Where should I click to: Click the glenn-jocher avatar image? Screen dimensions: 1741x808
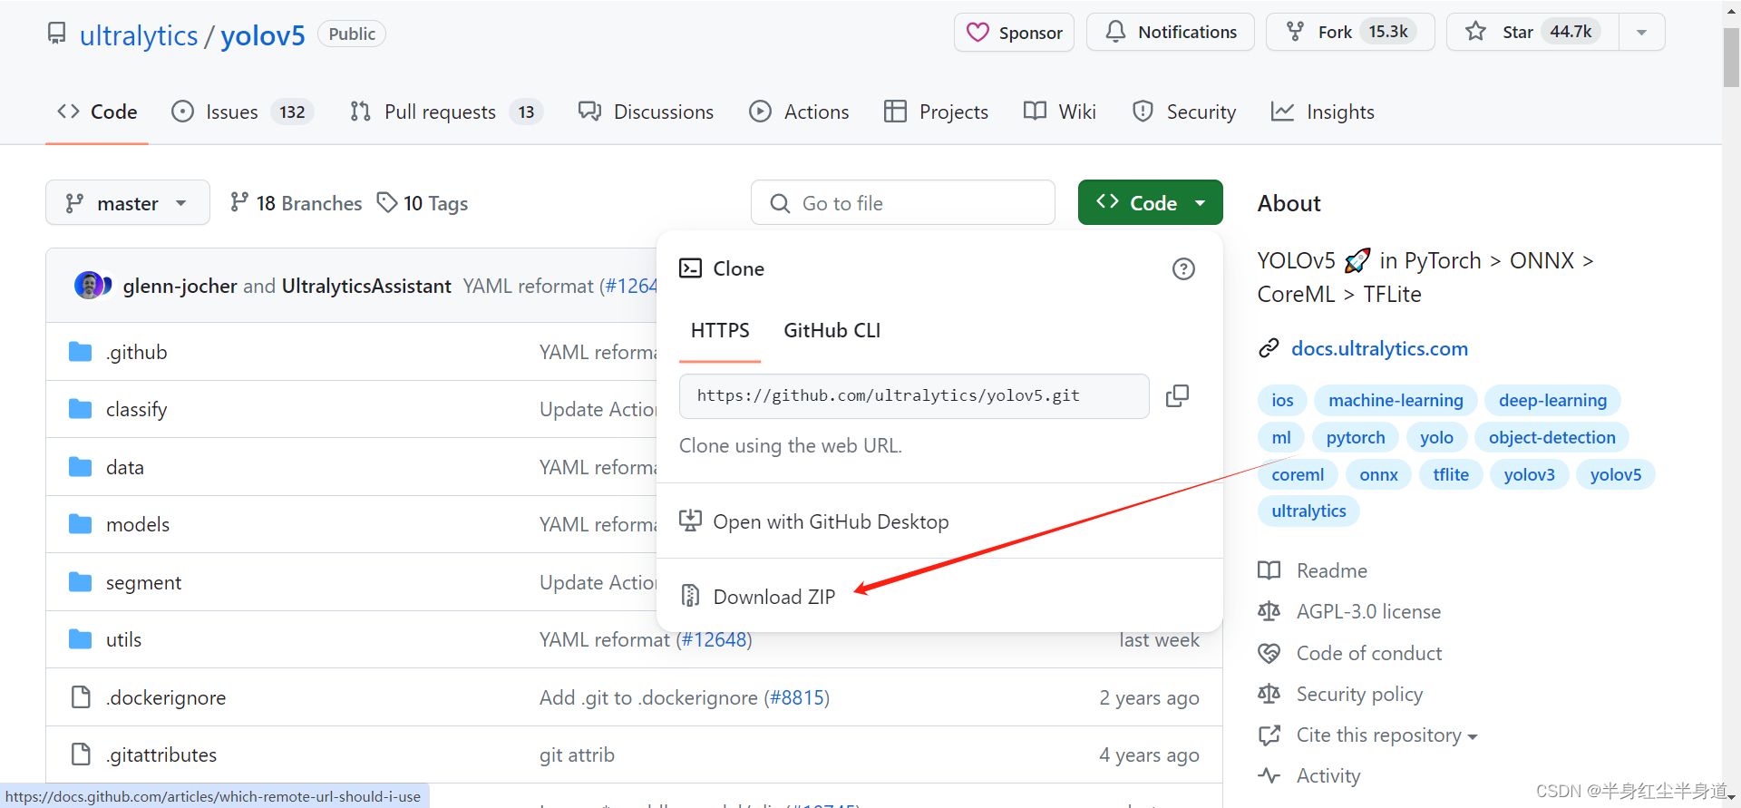[88, 286]
